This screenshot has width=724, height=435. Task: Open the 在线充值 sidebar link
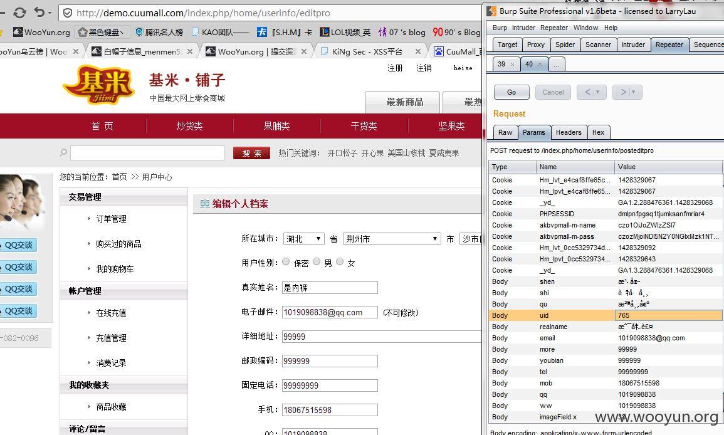(111, 313)
